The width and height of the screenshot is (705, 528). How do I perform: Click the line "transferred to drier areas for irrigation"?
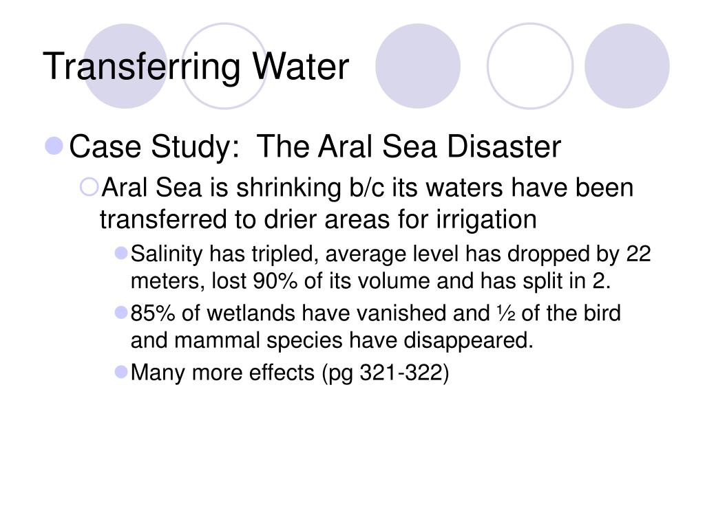point(318,219)
